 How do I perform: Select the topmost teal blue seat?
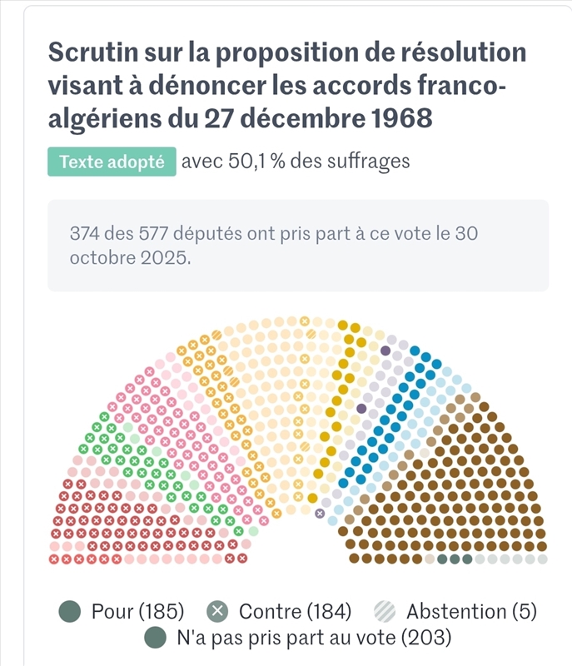coord(415,350)
